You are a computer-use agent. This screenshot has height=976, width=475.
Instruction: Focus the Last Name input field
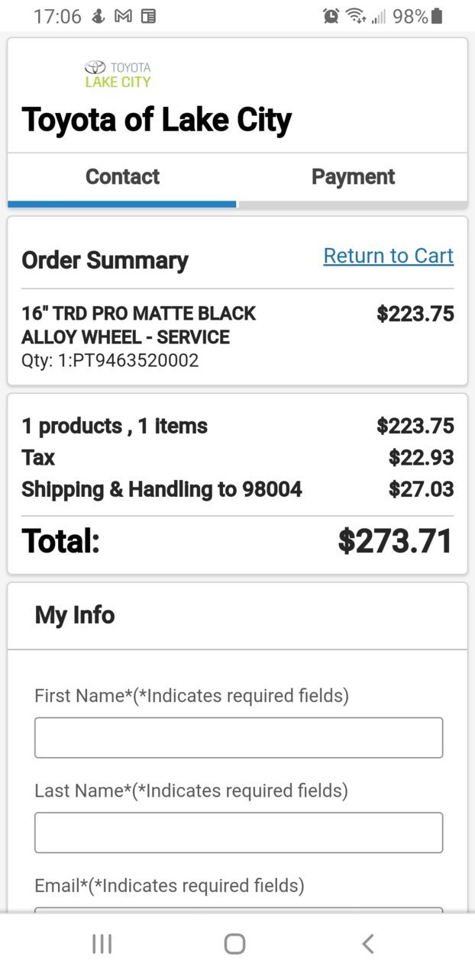click(x=238, y=833)
